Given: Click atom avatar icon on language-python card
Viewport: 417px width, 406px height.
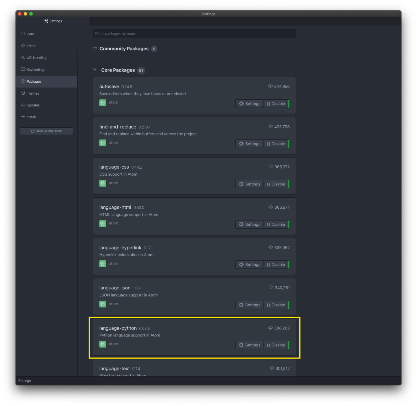Looking at the screenshot, I should (103, 344).
